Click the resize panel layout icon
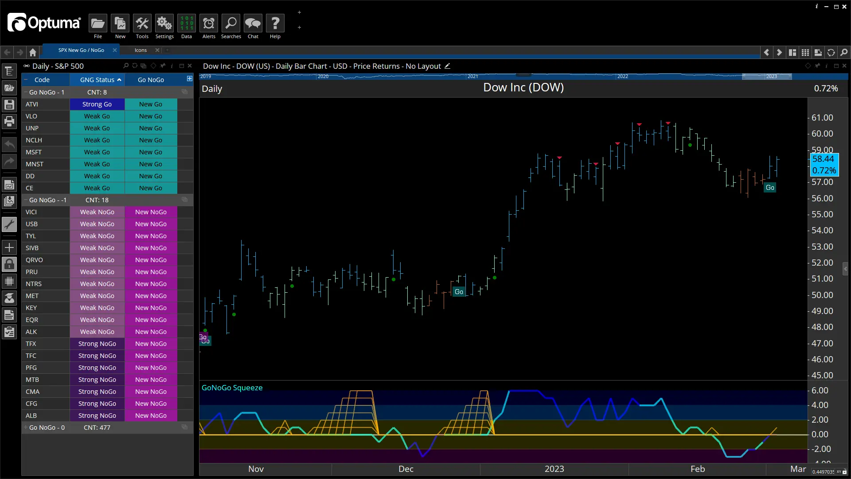851x479 pixels. [x=818, y=52]
